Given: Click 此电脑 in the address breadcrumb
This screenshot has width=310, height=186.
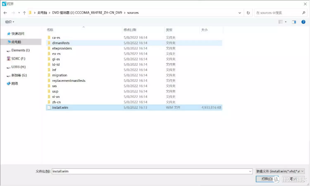Looking at the screenshot, I should coord(42,13).
